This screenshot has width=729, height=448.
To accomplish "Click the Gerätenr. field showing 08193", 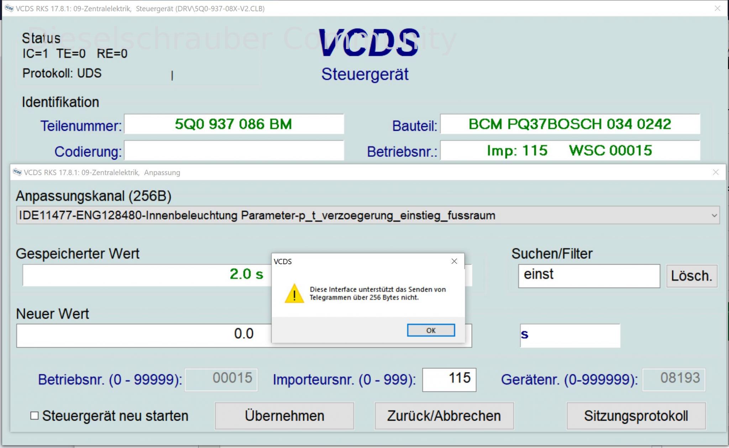I will click(673, 380).
